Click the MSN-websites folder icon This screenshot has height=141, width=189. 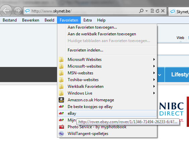(61, 73)
